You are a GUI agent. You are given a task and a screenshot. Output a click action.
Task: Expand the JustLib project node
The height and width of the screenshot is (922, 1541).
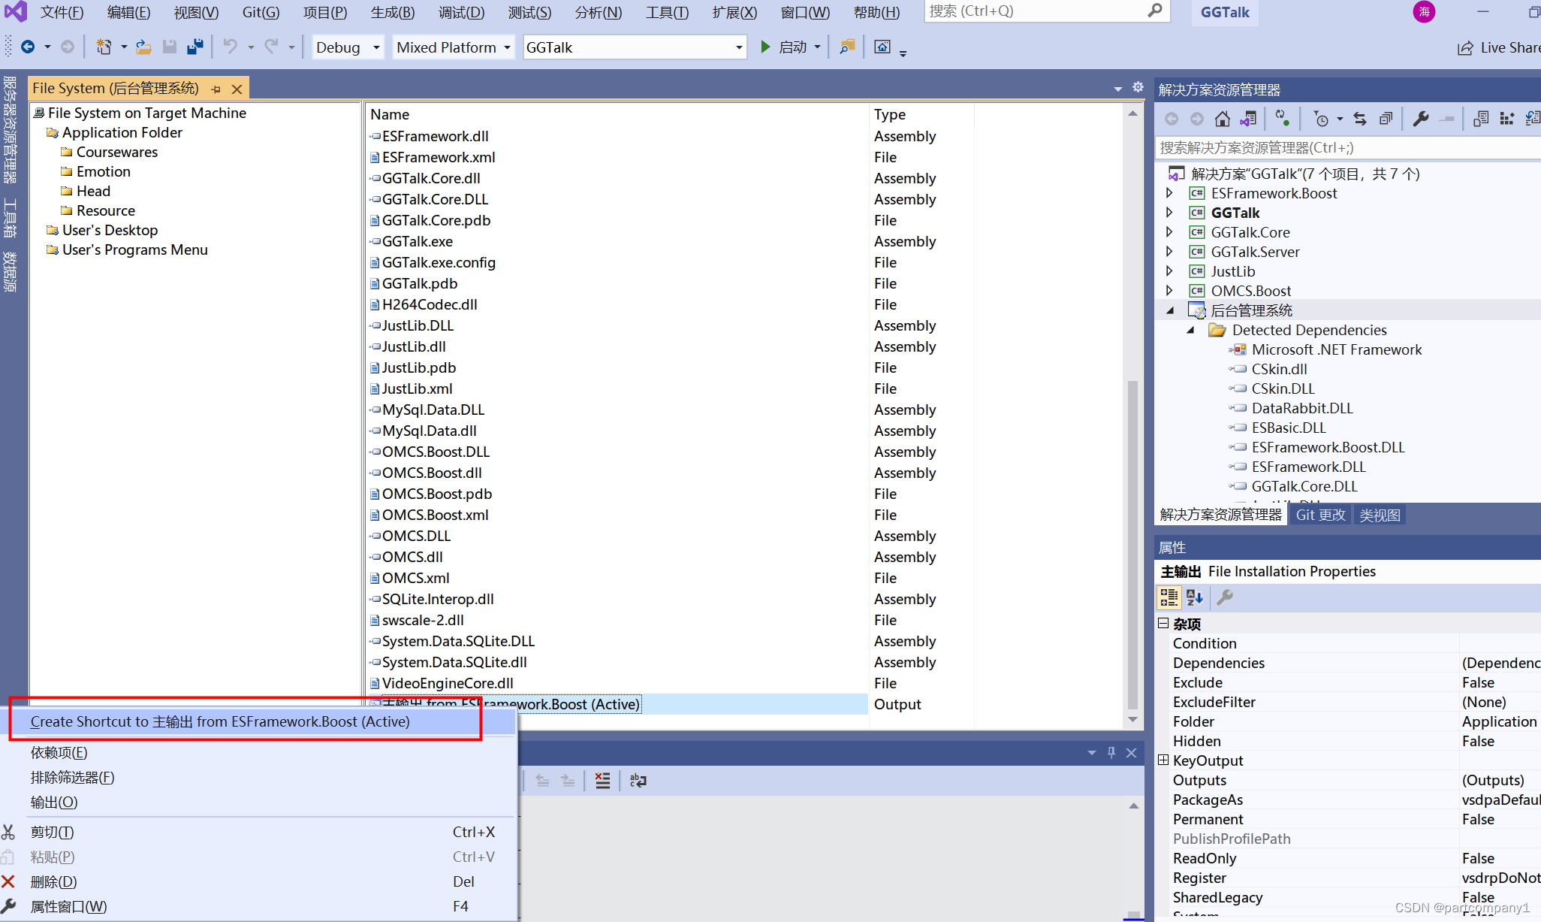[1169, 271]
